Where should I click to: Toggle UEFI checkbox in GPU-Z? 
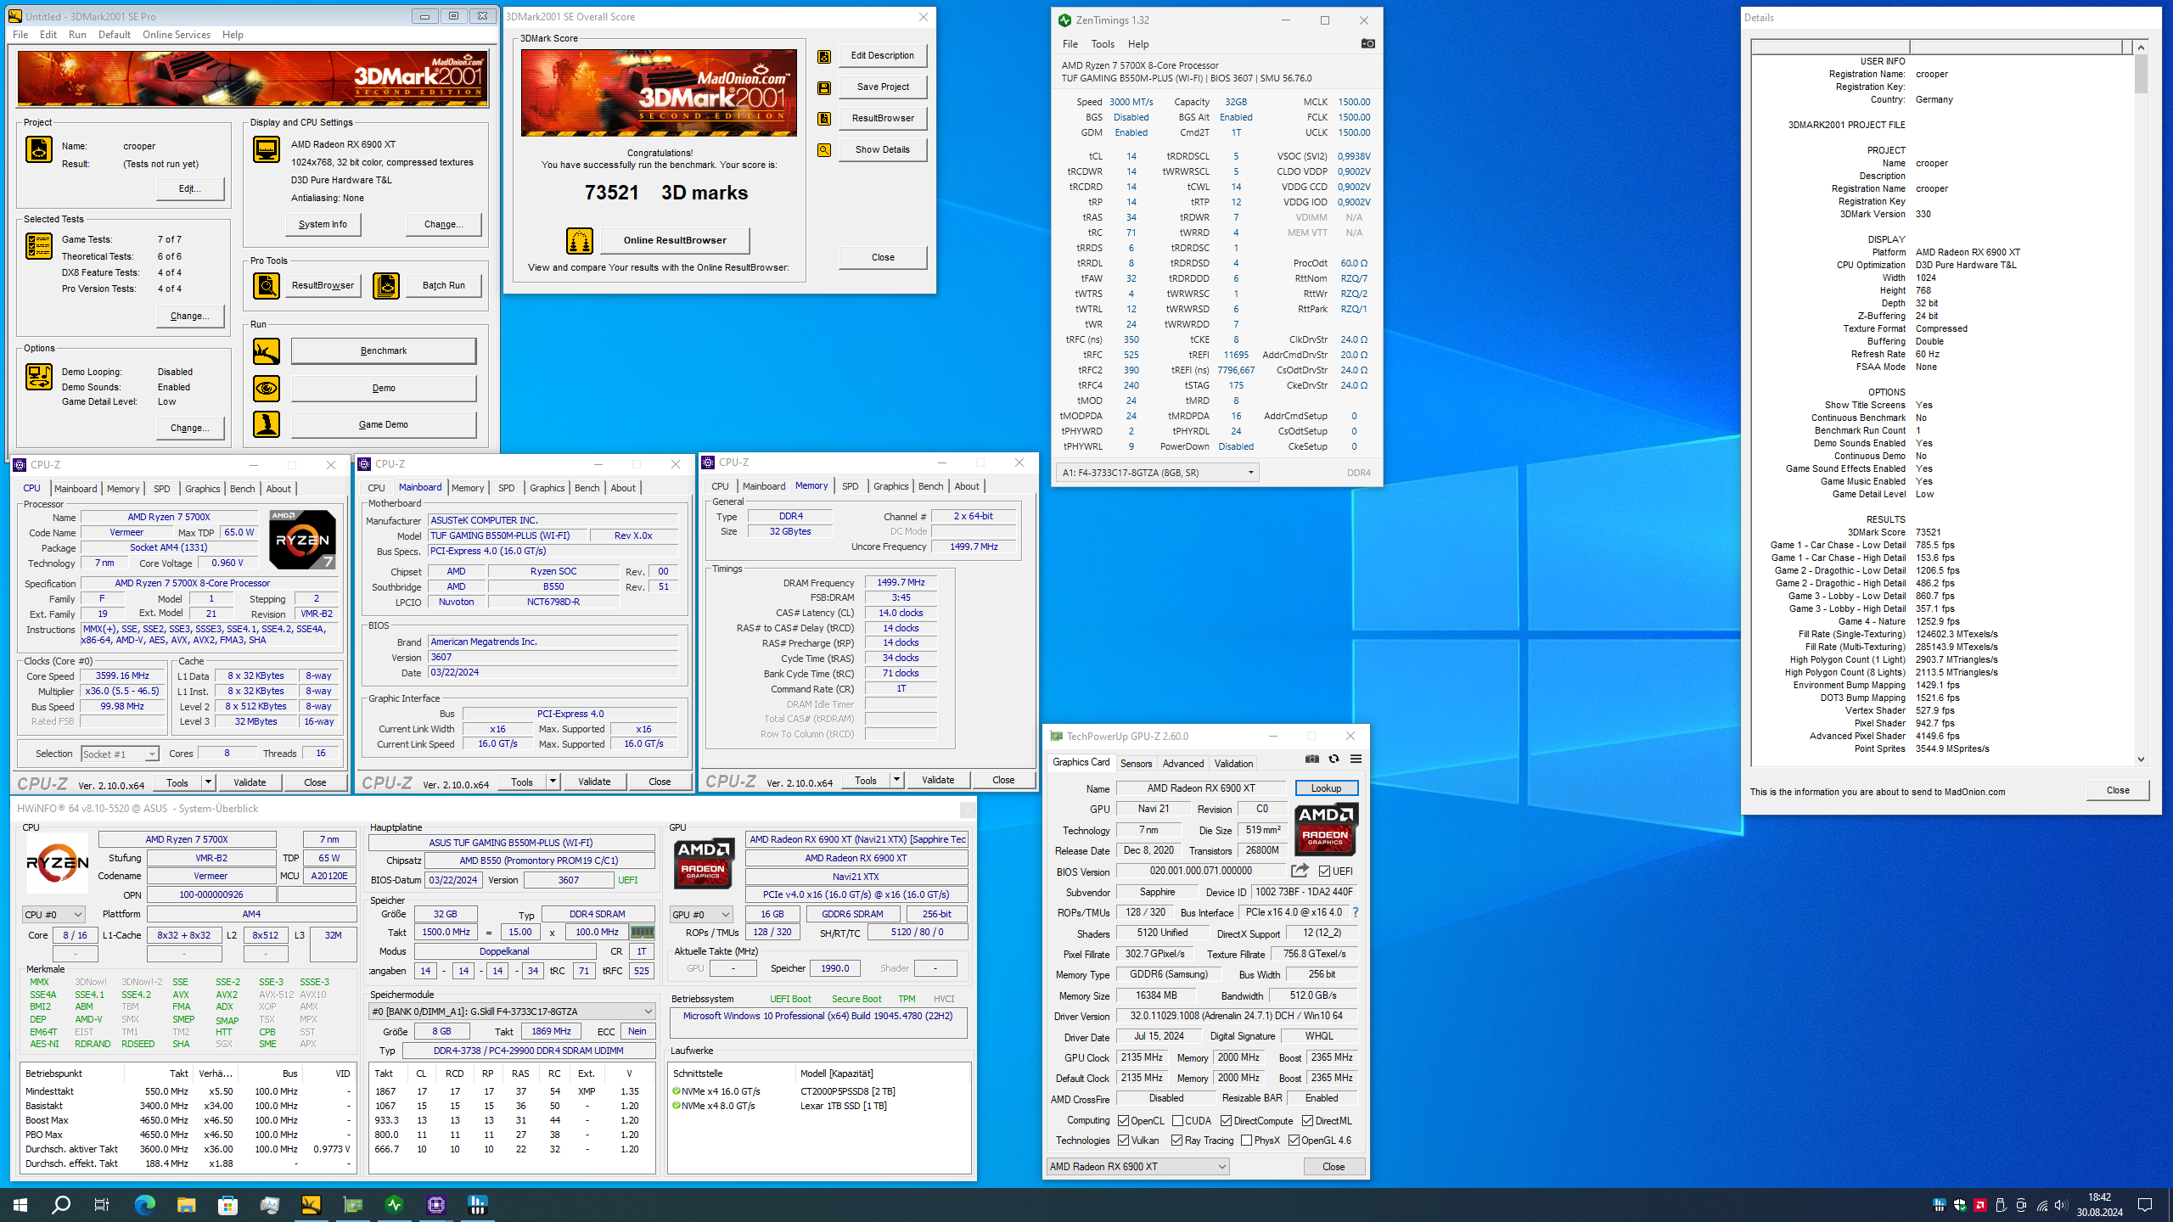coord(1324,872)
